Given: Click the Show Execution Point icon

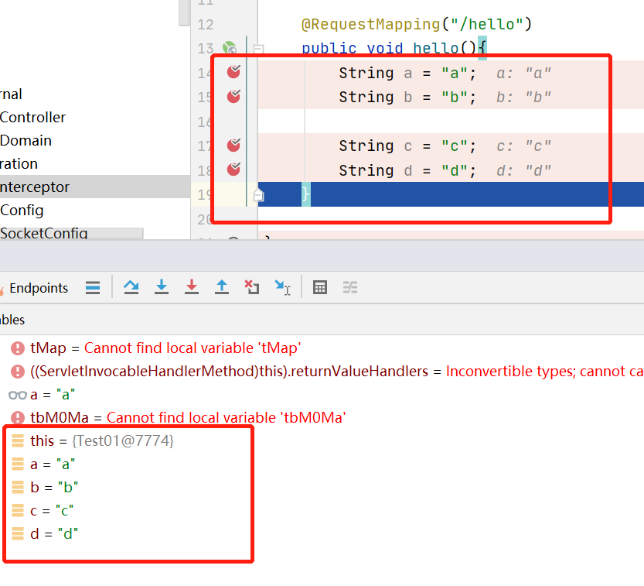Looking at the screenshot, I should (x=93, y=287).
